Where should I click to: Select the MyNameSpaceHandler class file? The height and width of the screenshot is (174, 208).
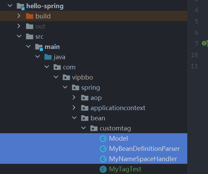pos(143,159)
